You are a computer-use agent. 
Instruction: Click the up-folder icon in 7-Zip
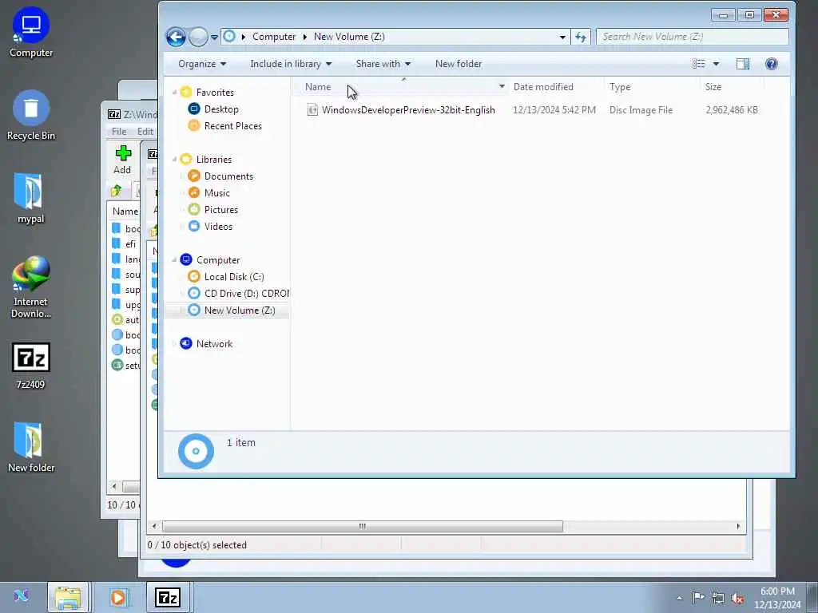(117, 191)
